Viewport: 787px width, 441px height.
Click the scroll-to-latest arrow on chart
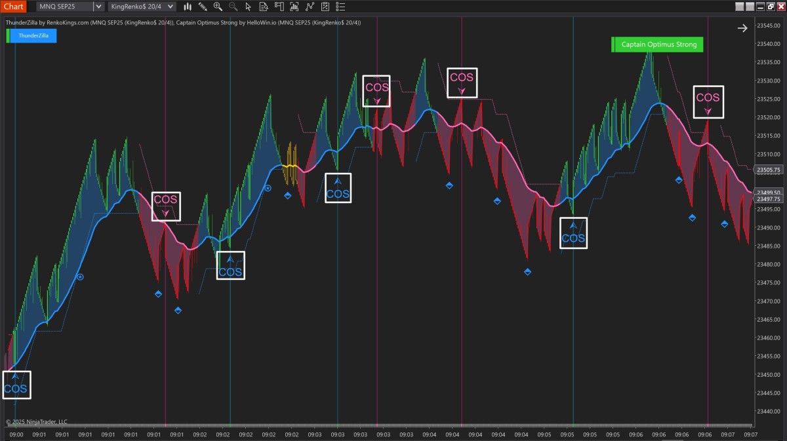[x=742, y=28]
